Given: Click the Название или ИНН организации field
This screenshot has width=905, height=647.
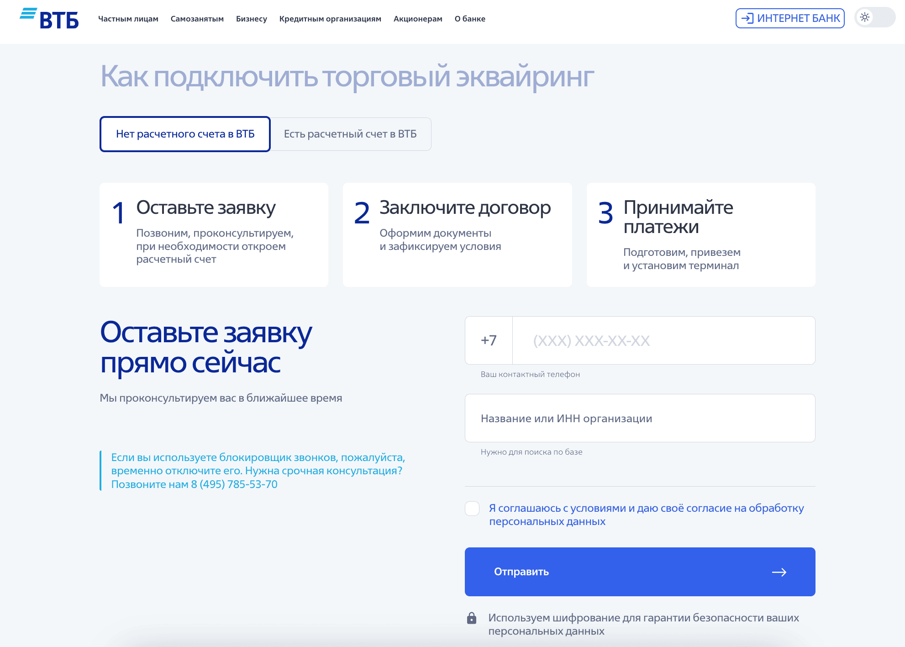Looking at the screenshot, I should 640,419.
